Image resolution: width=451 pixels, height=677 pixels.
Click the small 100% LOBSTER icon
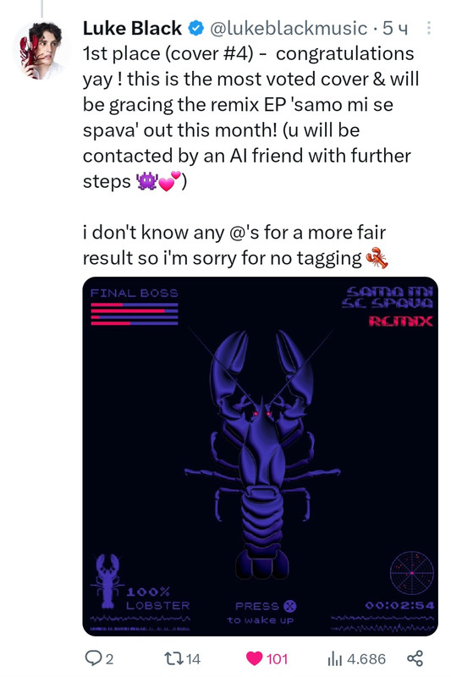click(x=107, y=581)
